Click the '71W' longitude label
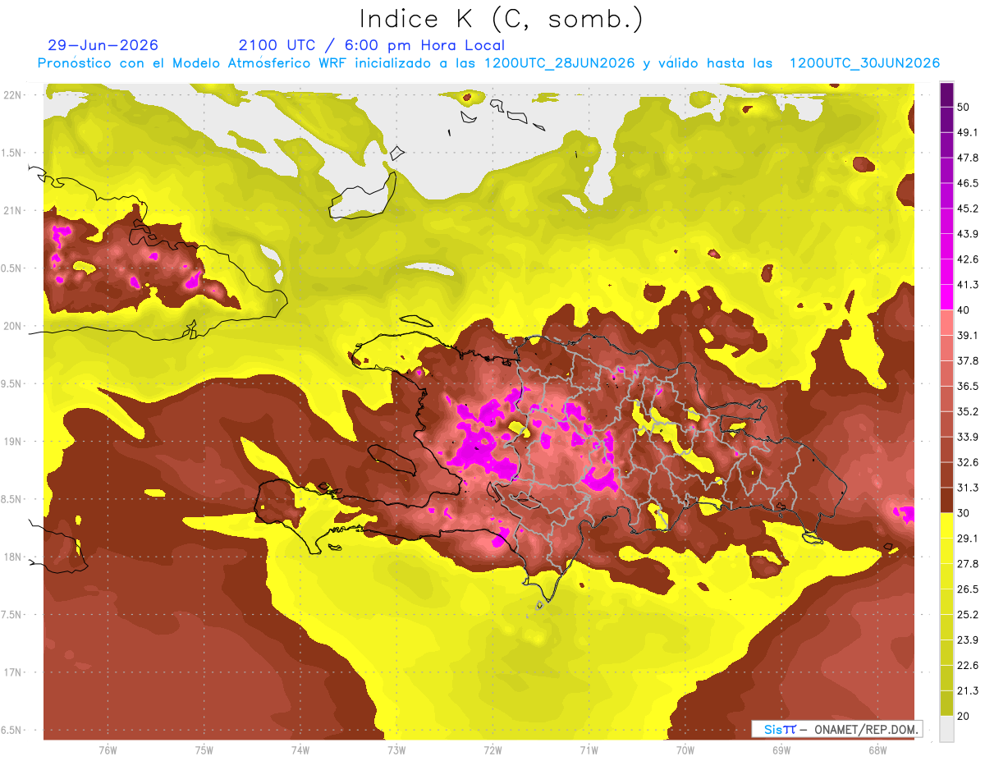 589,750
